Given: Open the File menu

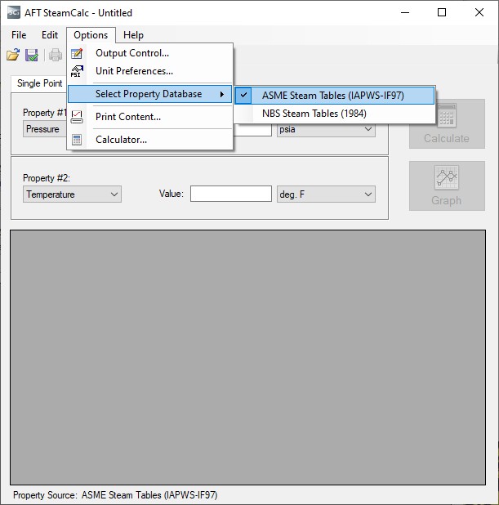Looking at the screenshot, I should point(19,35).
